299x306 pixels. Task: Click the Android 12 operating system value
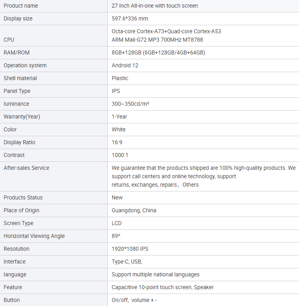click(x=125, y=65)
